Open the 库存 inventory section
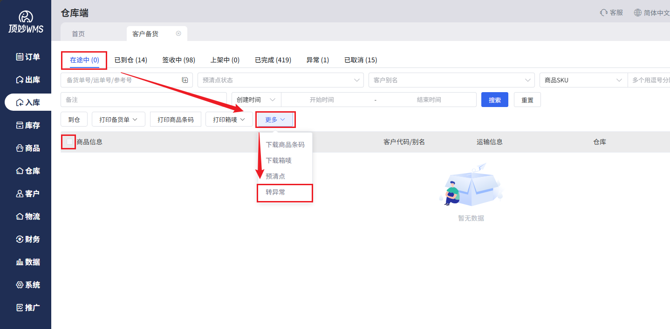The image size is (670, 329). point(28,125)
